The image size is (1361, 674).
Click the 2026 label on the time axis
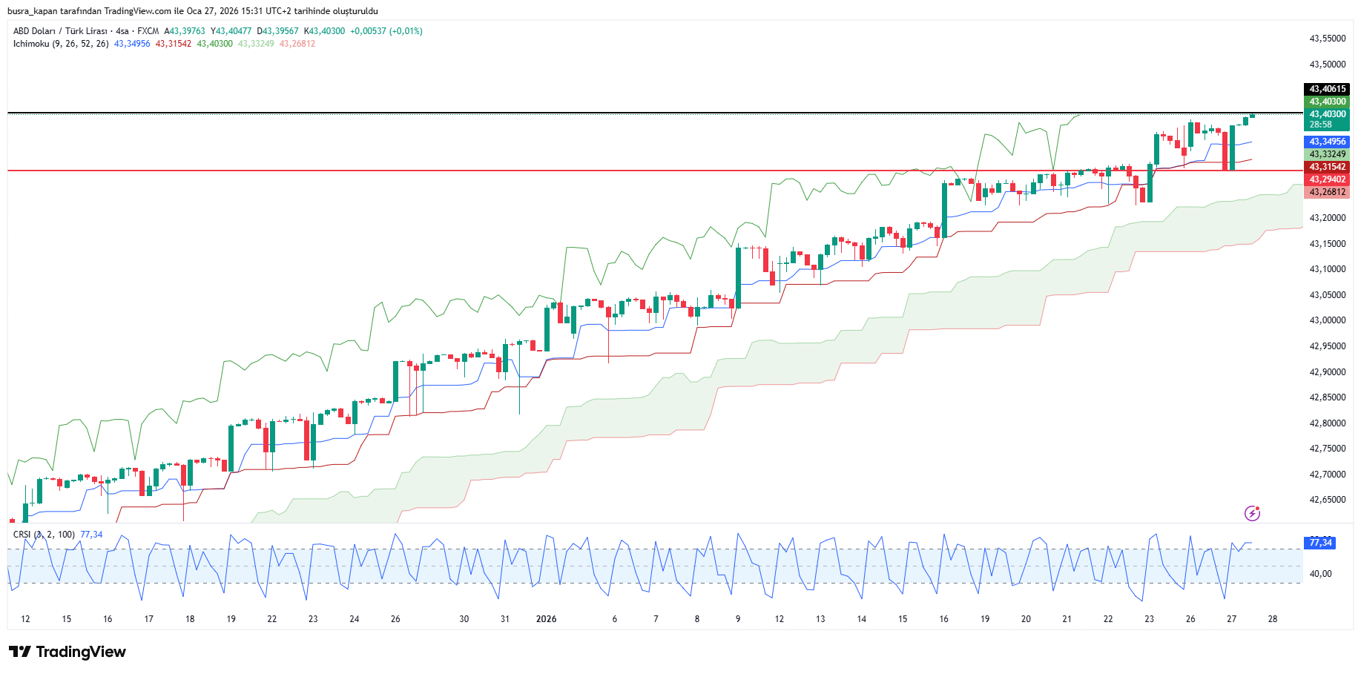pos(546,619)
